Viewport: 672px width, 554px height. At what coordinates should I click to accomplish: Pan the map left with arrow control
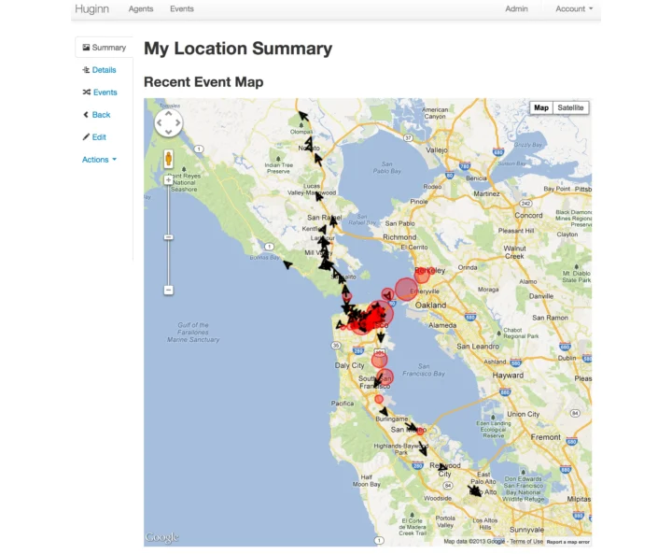[x=160, y=121]
